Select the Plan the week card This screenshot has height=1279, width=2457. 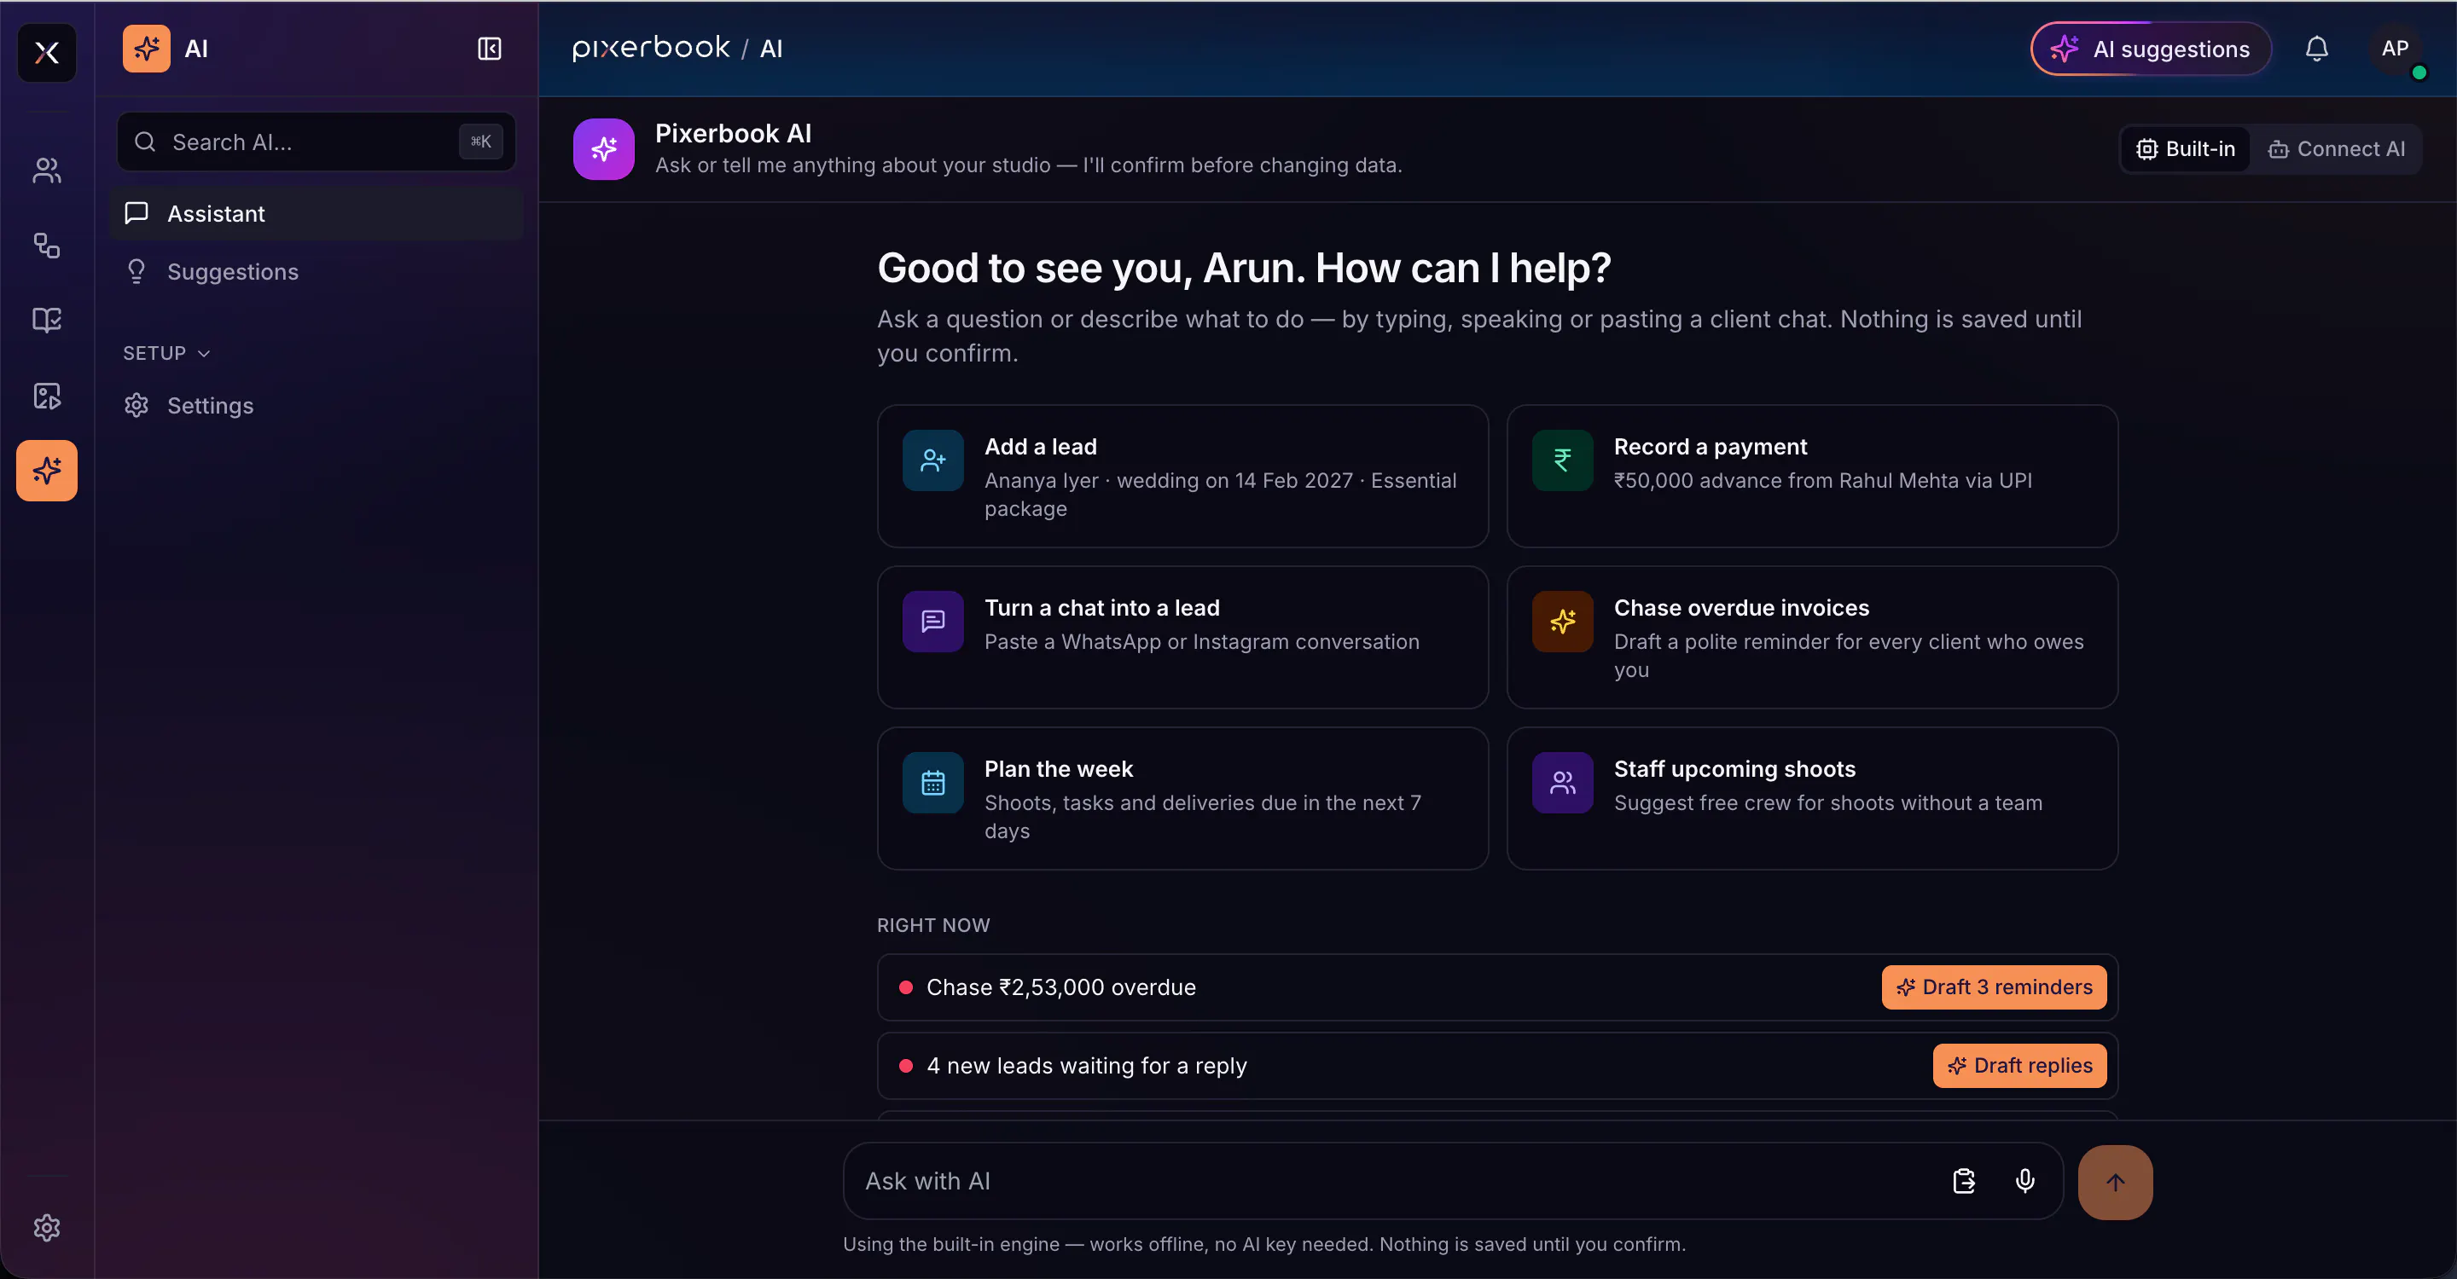[1182, 798]
